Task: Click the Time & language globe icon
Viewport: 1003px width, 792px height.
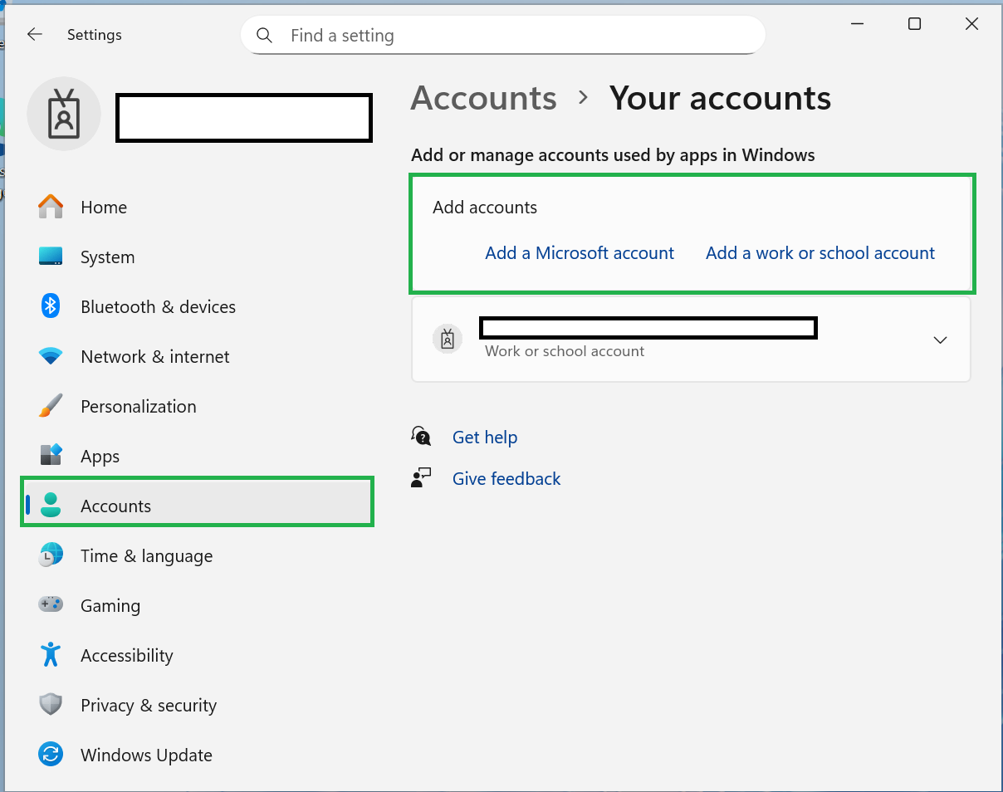Action: 51,555
